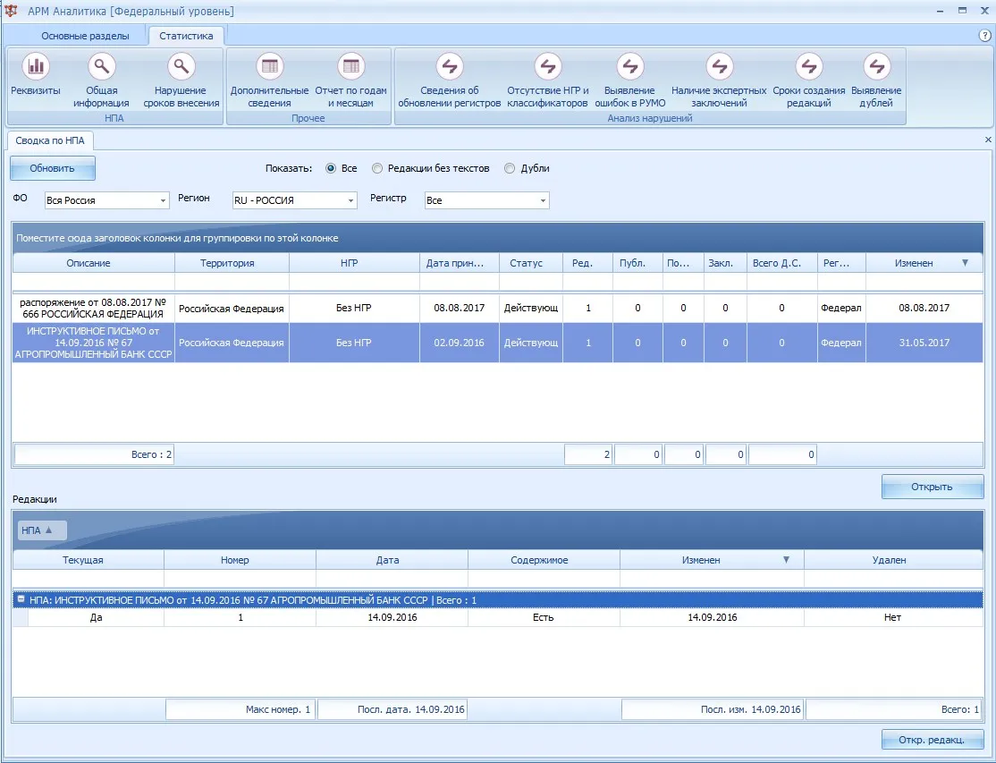This screenshot has width=996, height=763.
Task: Collapse the НПА ИНСТРУКТИВНОЕ ПИСЬМО group row
Action: [21, 599]
